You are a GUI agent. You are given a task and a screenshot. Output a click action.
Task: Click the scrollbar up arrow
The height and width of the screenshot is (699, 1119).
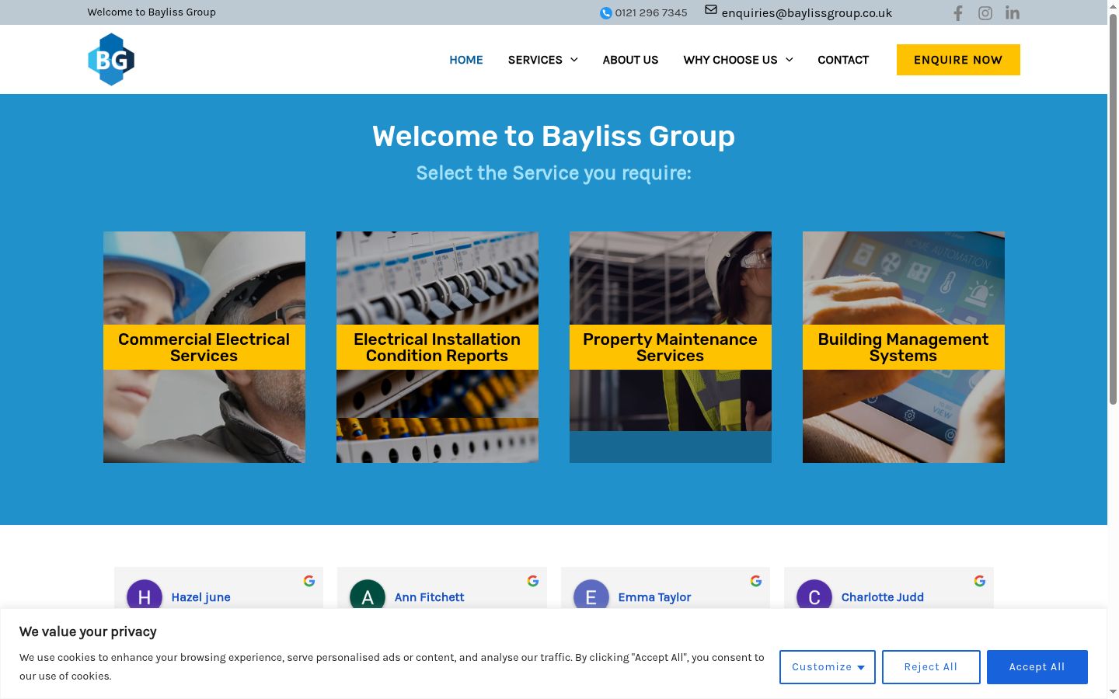pos(1113,6)
